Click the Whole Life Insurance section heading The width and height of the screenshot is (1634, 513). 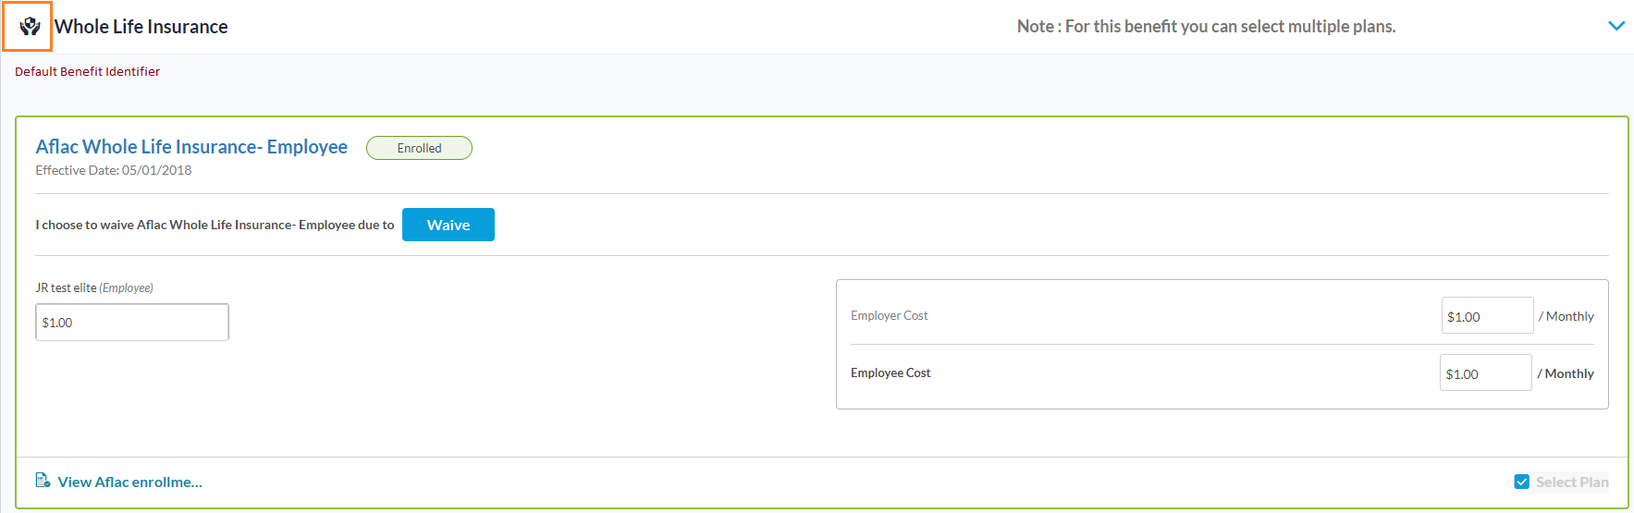141,27
